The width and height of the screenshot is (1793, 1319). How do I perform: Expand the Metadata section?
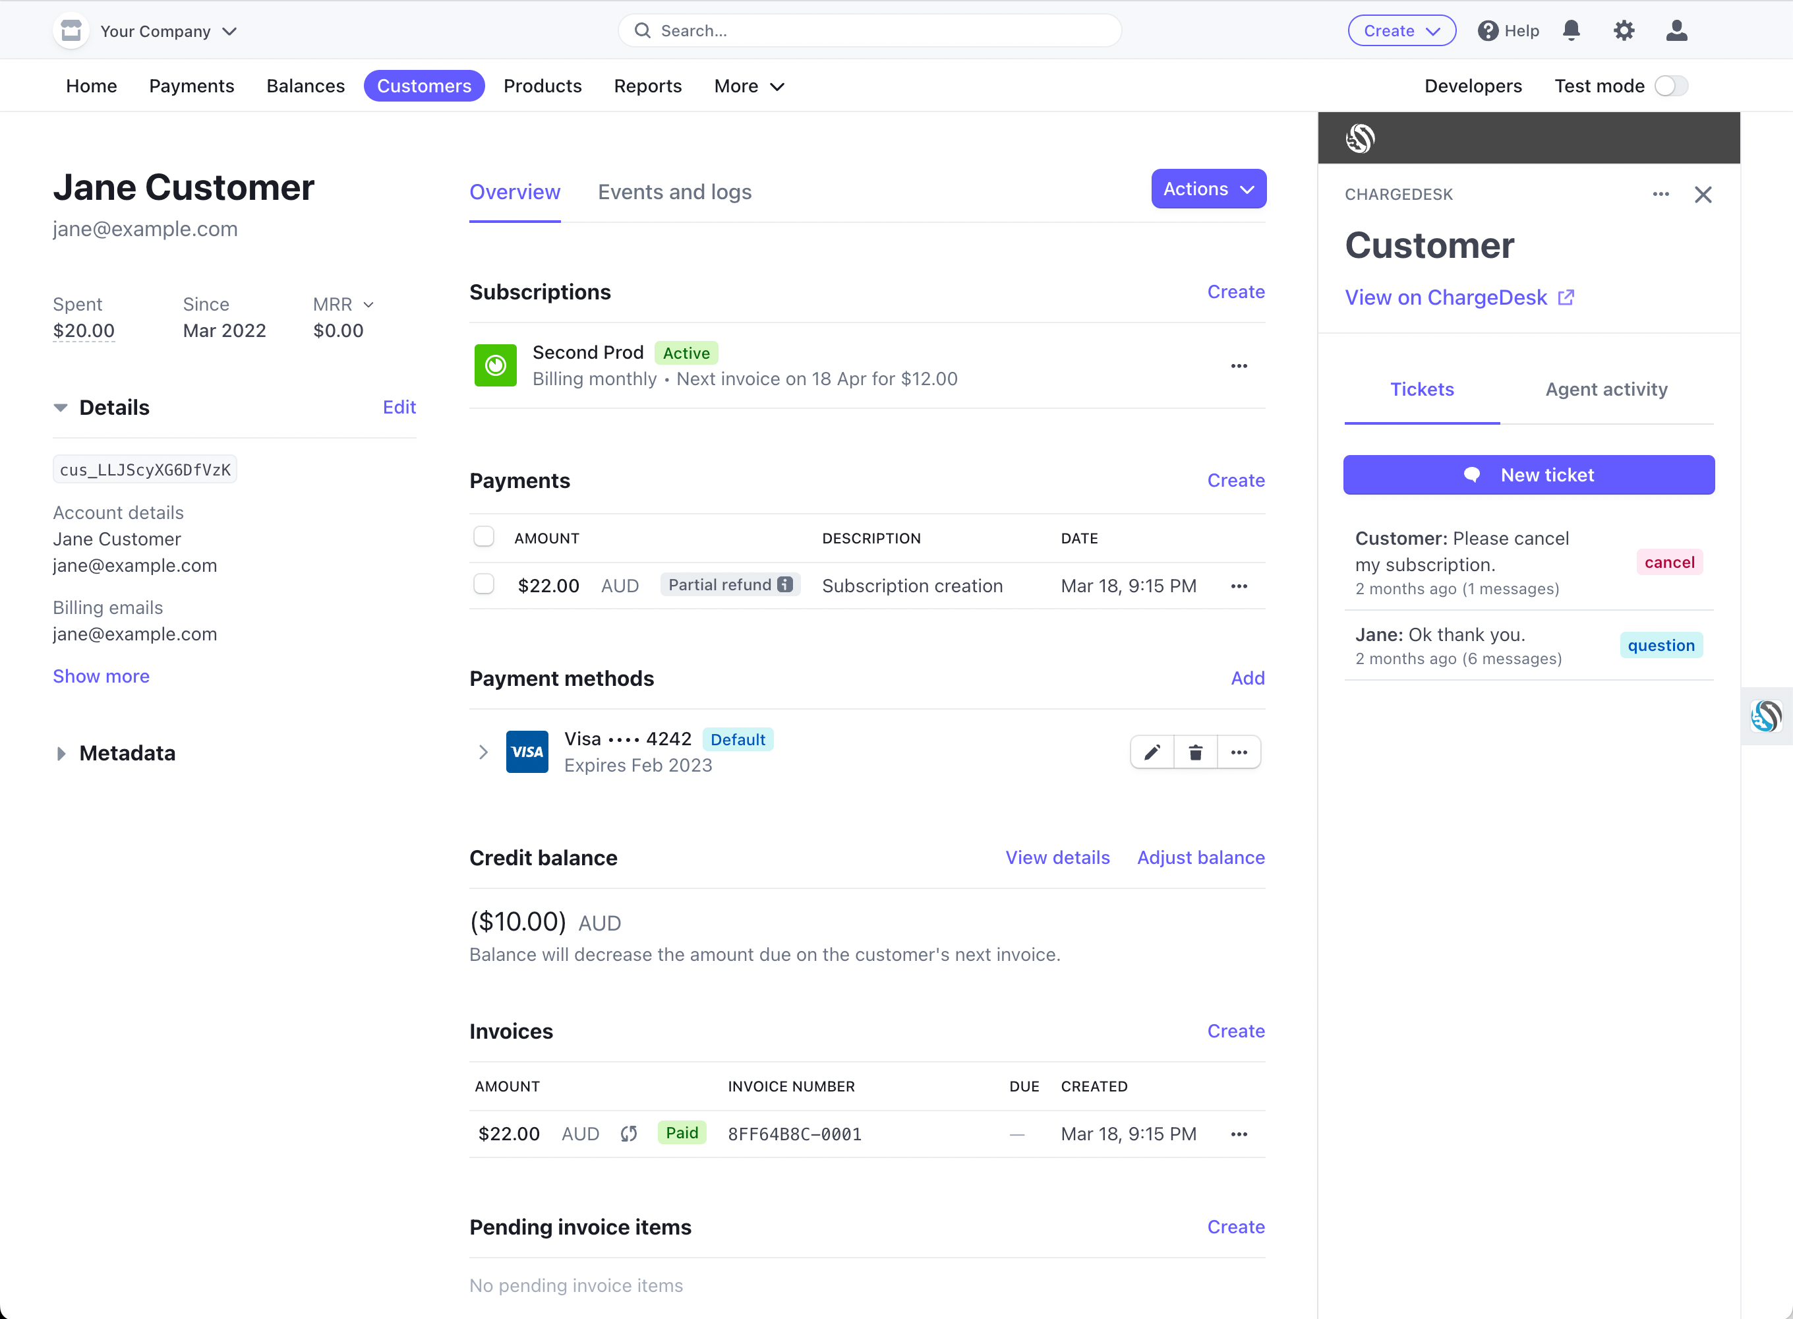(60, 754)
